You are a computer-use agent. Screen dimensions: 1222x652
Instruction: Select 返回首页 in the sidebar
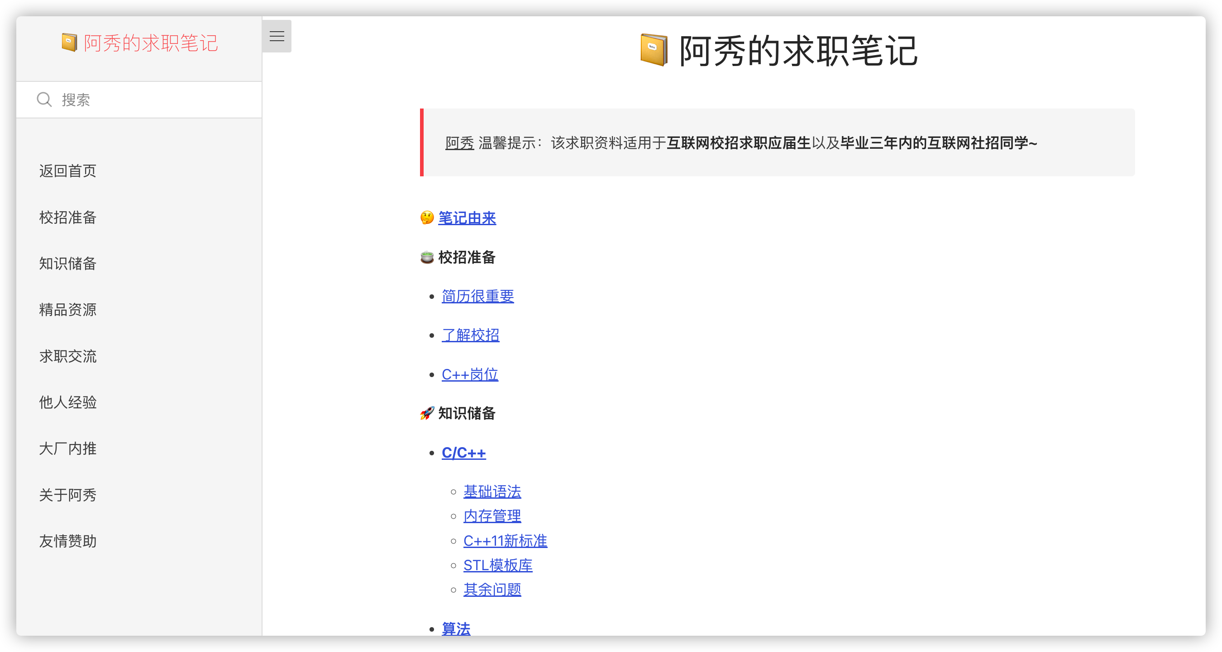pyautogui.click(x=68, y=170)
